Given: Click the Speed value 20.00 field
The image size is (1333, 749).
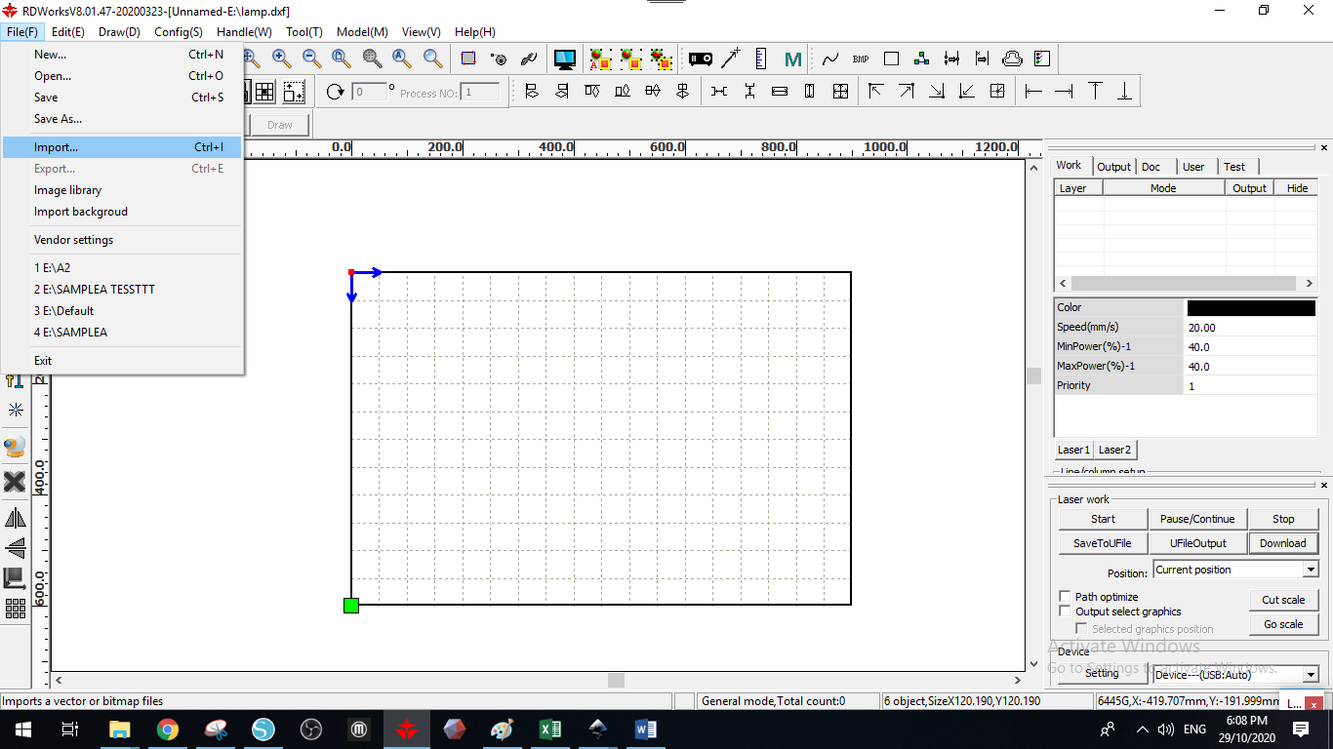Looking at the screenshot, I should click(x=1251, y=328).
